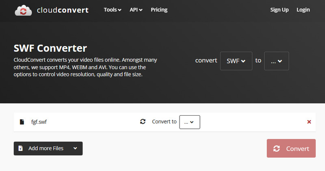Click the Add more Files button label
The height and width of the screenshot is (171, 325).
[45, 149]
